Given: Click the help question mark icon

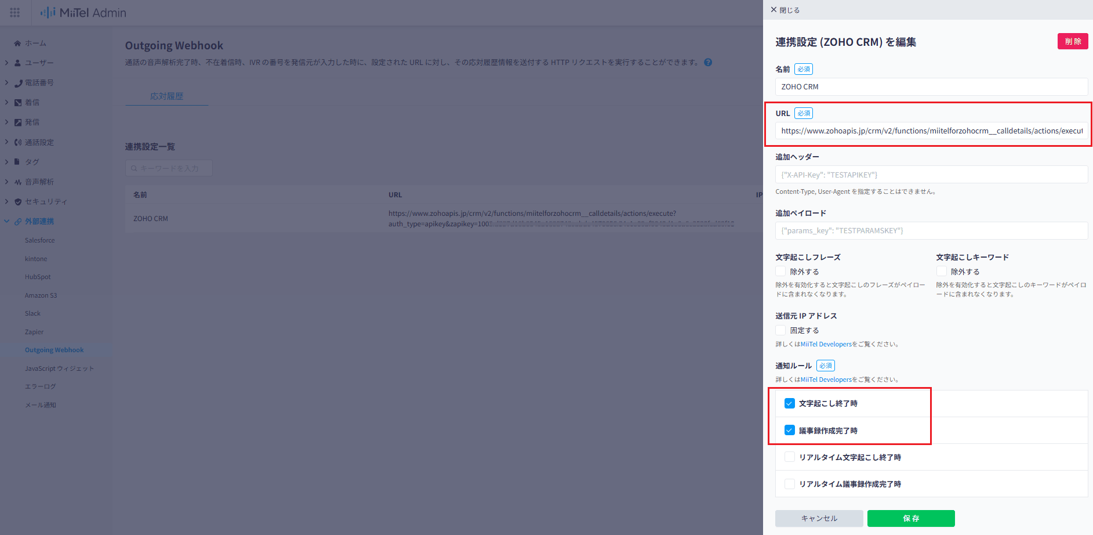Looking at the screenshot, I should (708, 62).
